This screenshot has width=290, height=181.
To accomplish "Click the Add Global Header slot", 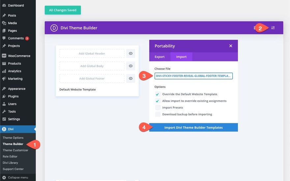I will tap(92, 53).
